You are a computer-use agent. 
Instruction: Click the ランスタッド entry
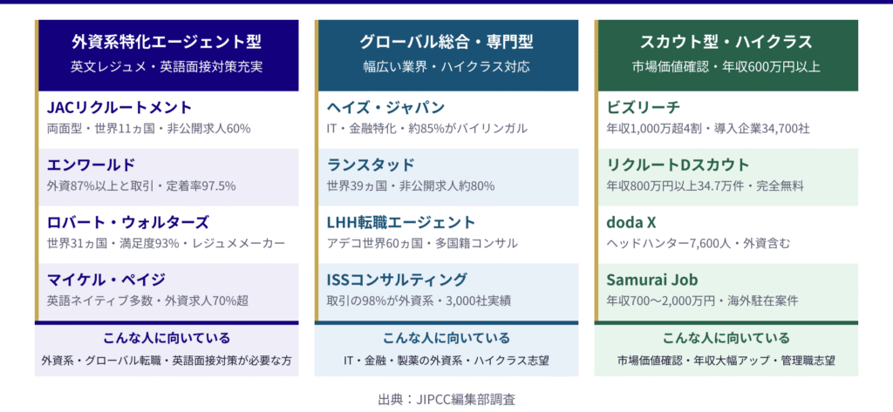tap(371, 165)
